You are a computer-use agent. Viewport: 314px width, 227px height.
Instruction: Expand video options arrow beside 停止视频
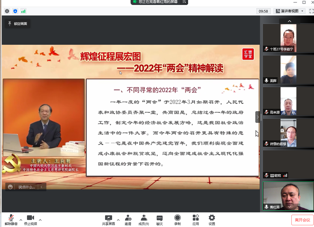click(x=40, y=220)
